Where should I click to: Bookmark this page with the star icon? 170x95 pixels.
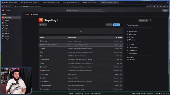point(147,6)
